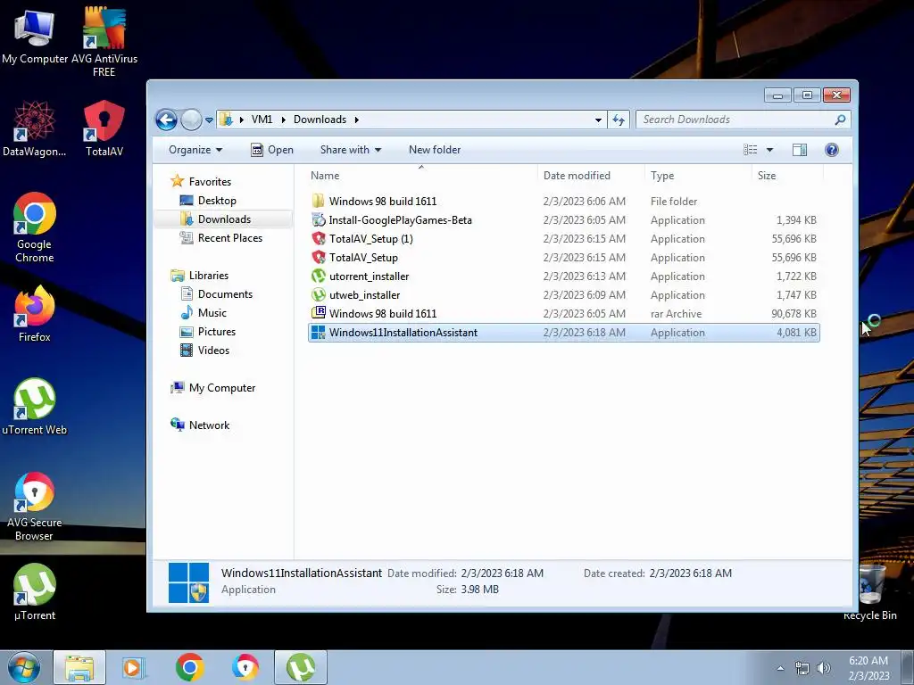Image resolution: width=914 pixels, height=685 pixels.
Task: Click the My Computer desktop icon
Action: pos(35,36)
